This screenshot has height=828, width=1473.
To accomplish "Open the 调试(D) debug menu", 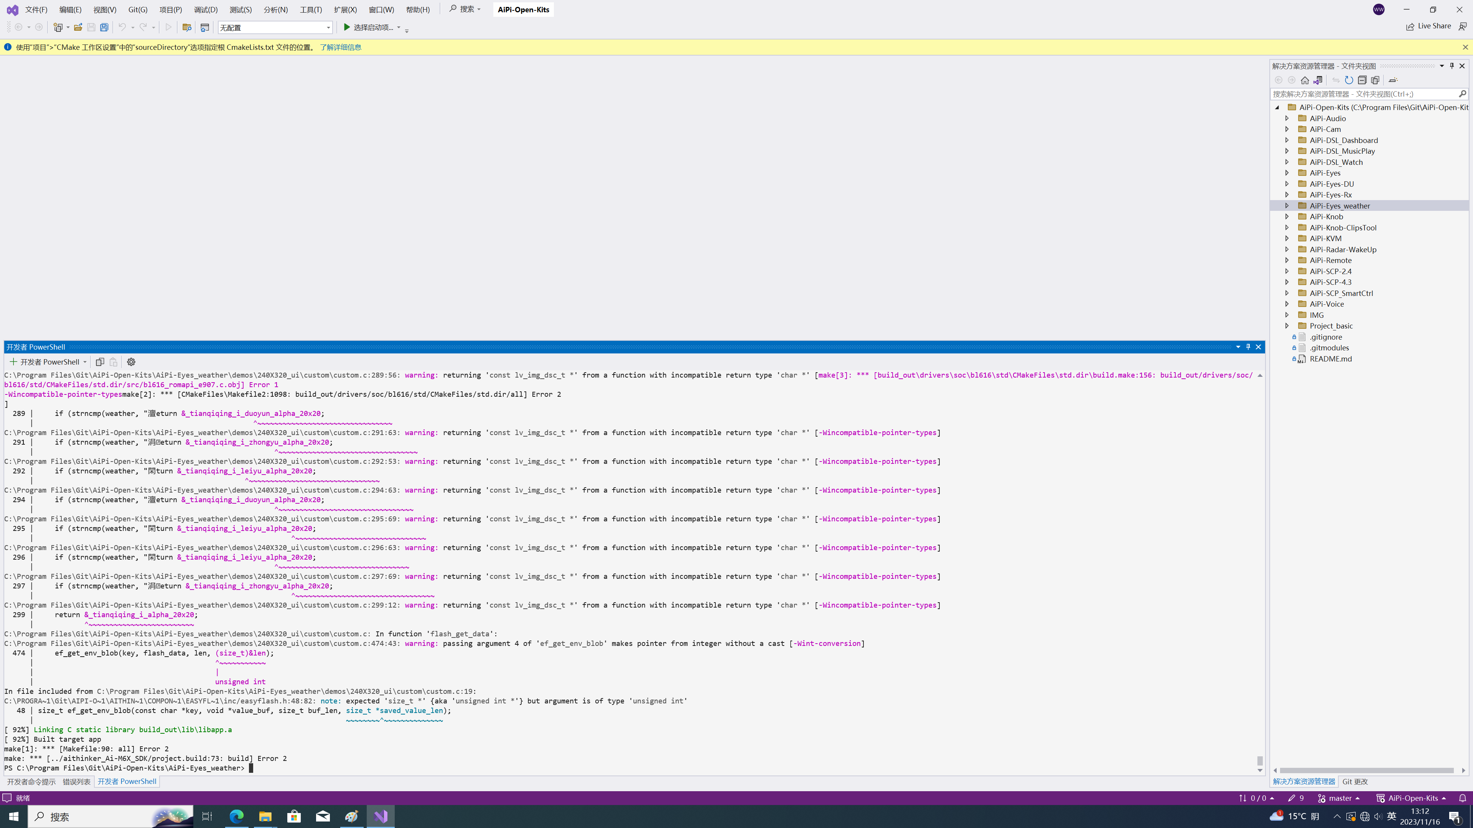I will tap(206, 10).
